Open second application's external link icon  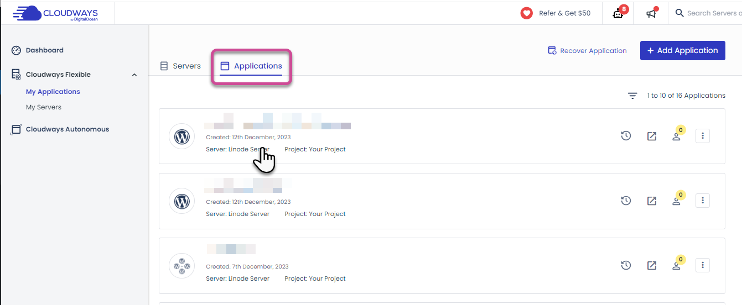pyautogui.click(x=652, y=201)
